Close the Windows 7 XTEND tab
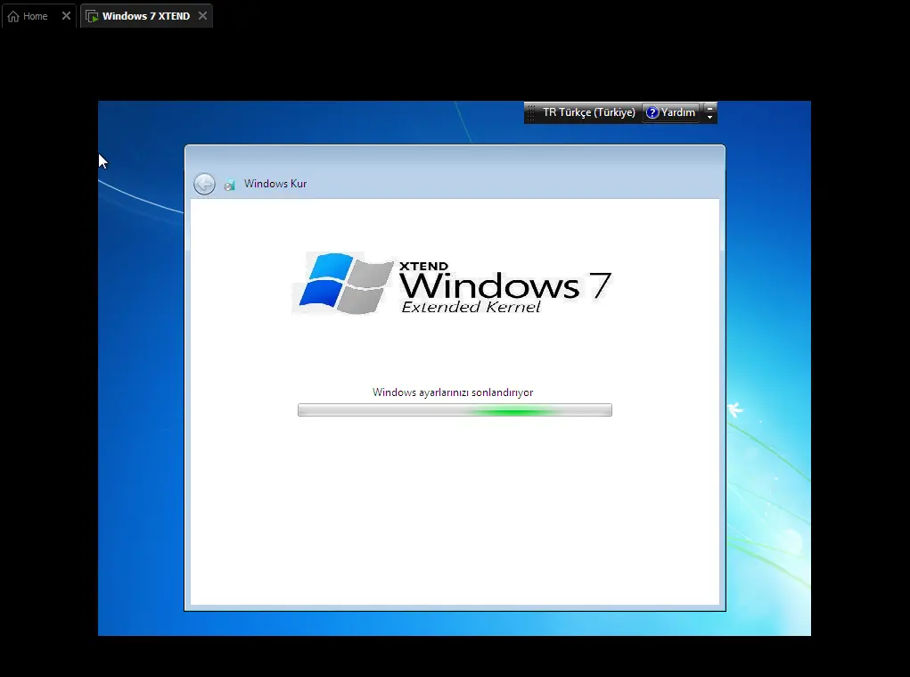 coord(202,16)
